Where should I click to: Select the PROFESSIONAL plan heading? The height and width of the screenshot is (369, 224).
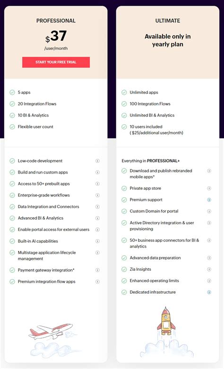[x=56, y=21]
